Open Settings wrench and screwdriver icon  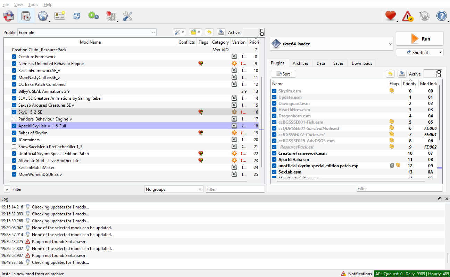[x=128, y=16]
